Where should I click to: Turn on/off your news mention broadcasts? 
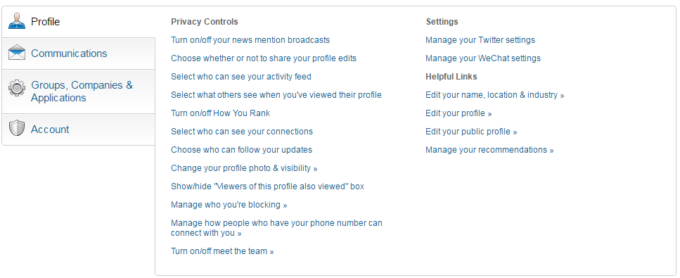pyautogui.click(x=250, y=40)
